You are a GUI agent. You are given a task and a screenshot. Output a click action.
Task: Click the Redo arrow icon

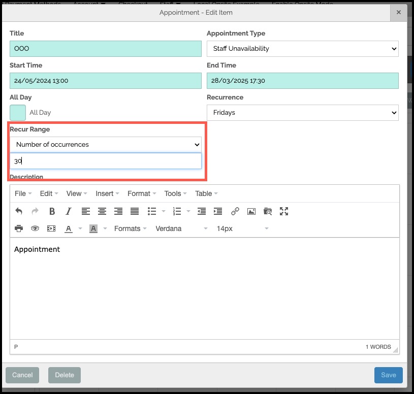click(x=35, y=211)
